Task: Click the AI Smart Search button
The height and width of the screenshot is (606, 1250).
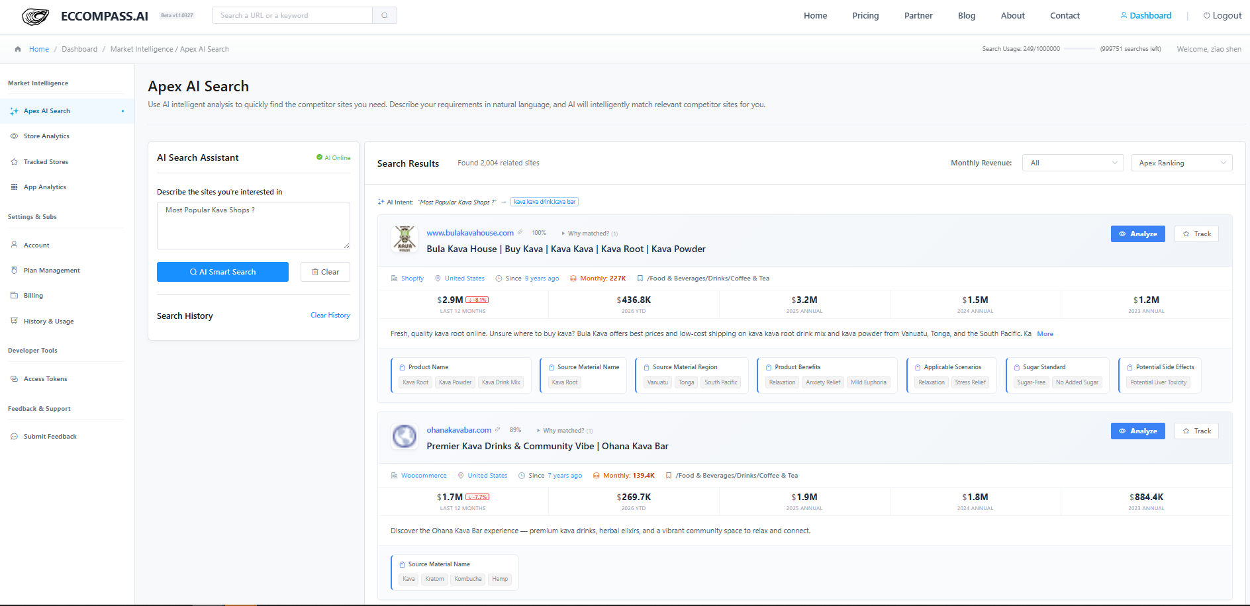Action: pyautogui.click(x=222, y=272)
